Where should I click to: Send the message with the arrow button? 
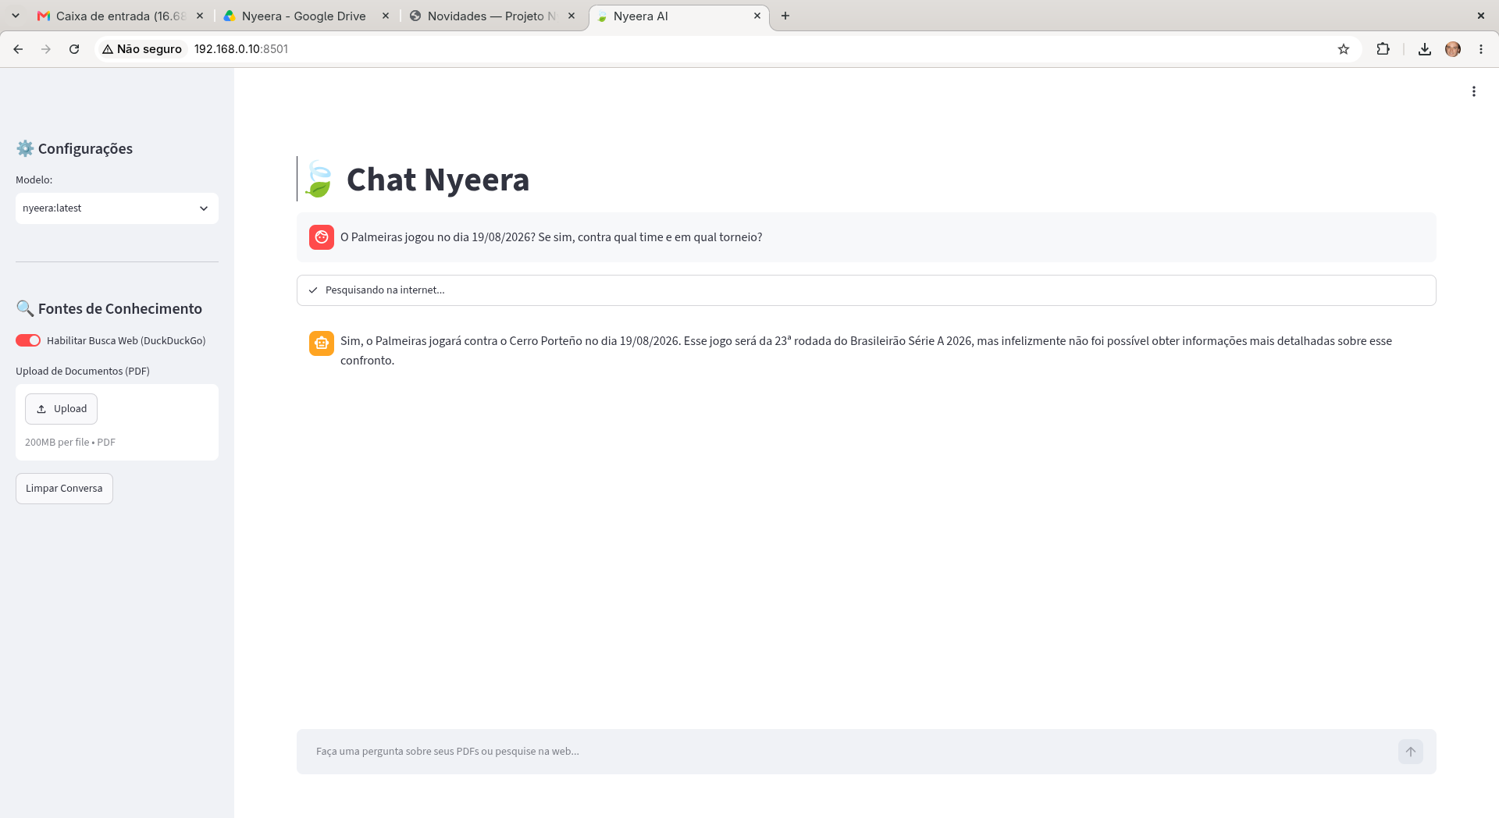point(1411,752)
